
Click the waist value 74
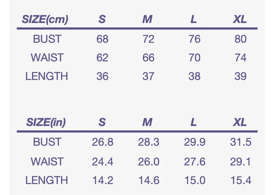pos(240,57)
